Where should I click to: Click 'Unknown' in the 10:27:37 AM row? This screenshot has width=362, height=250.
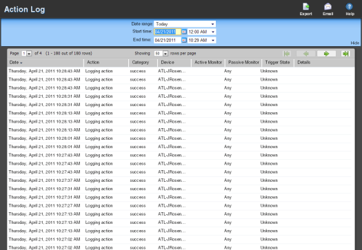(x=269, y=180)
